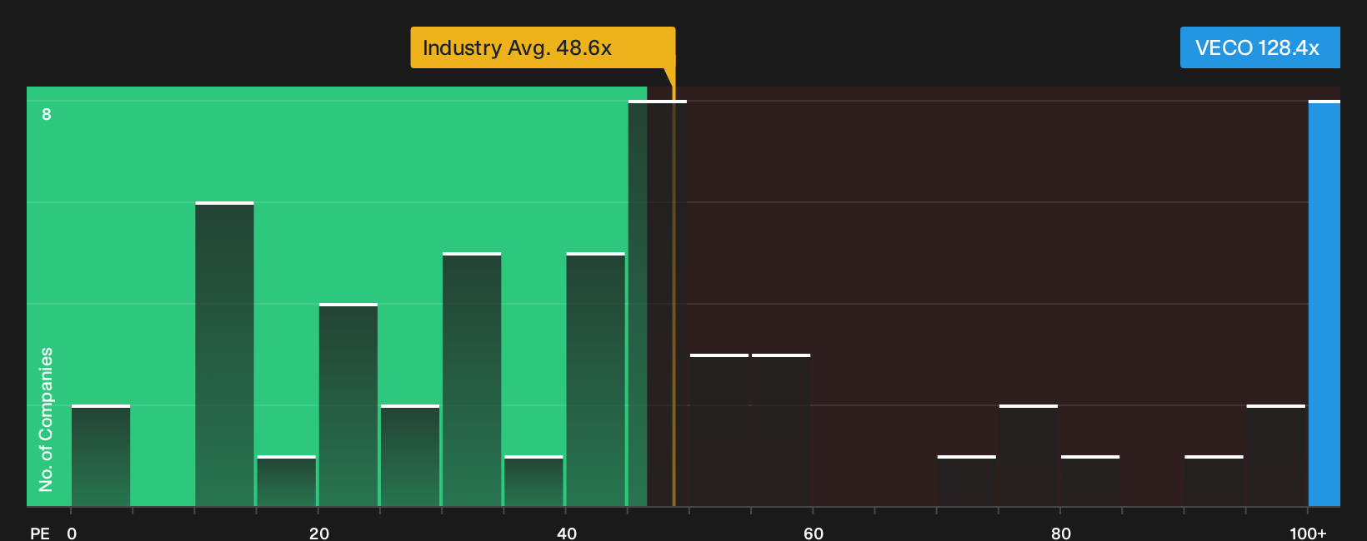Click the short bar at PE 15–20
The width and height of the screenshot is (1367, 541).
tap(287, 481)
